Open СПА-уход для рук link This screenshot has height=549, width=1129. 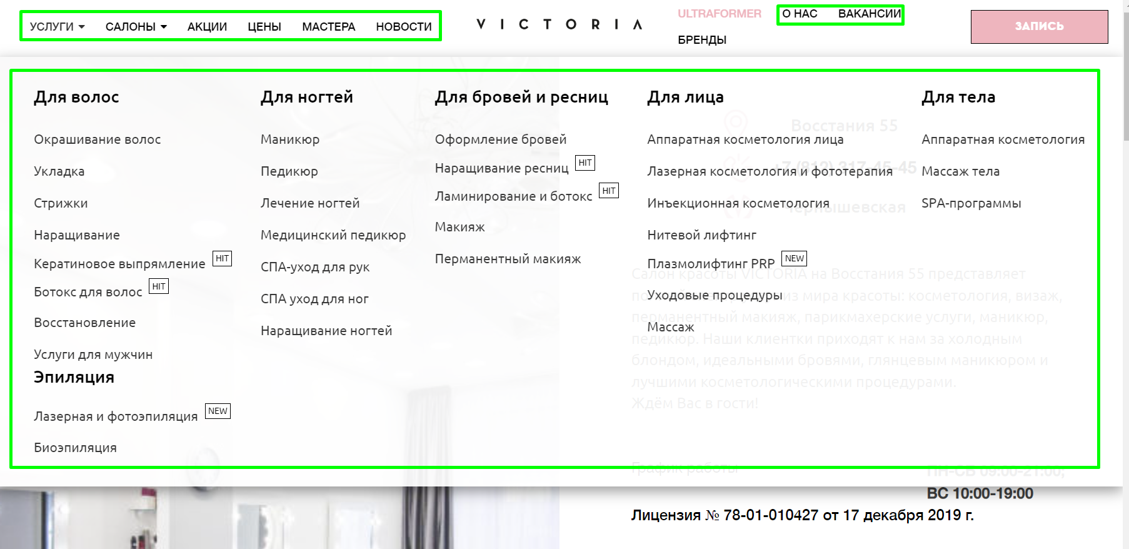coord(315,267)
